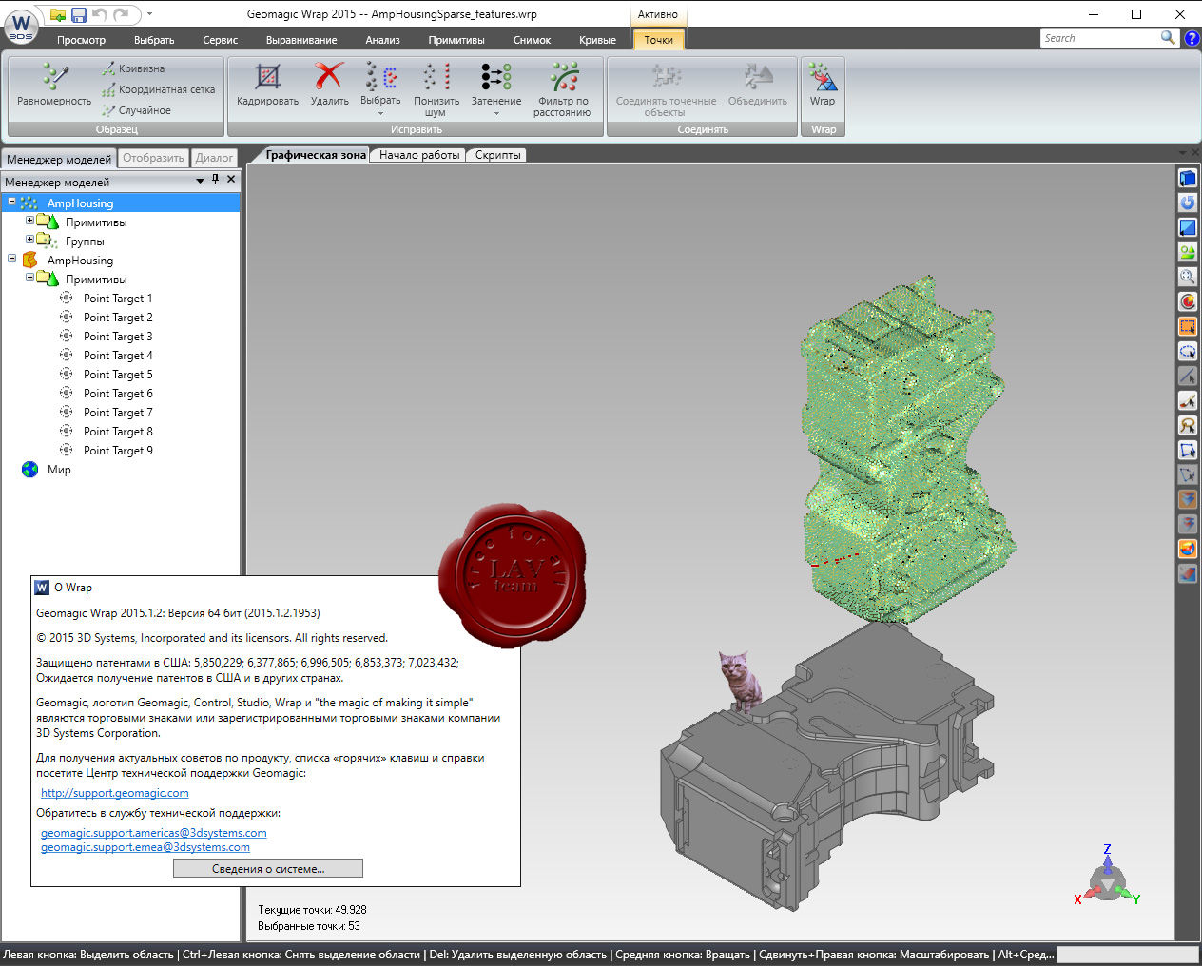This screenshot has height=966, width=1202.
Task: Choose the Кривизна sampling option
Action: coord(133,68)
